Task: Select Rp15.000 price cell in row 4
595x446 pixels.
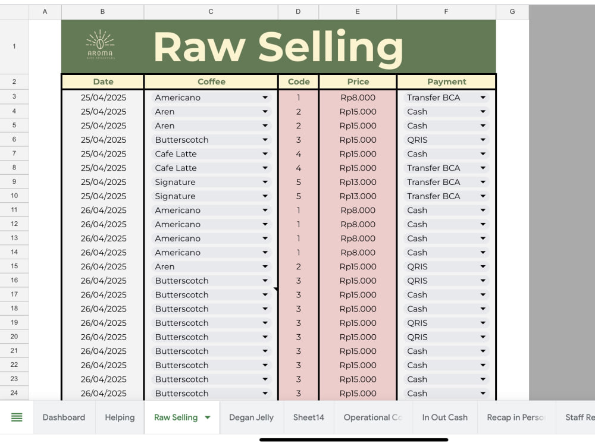Action: coord(358,112)
